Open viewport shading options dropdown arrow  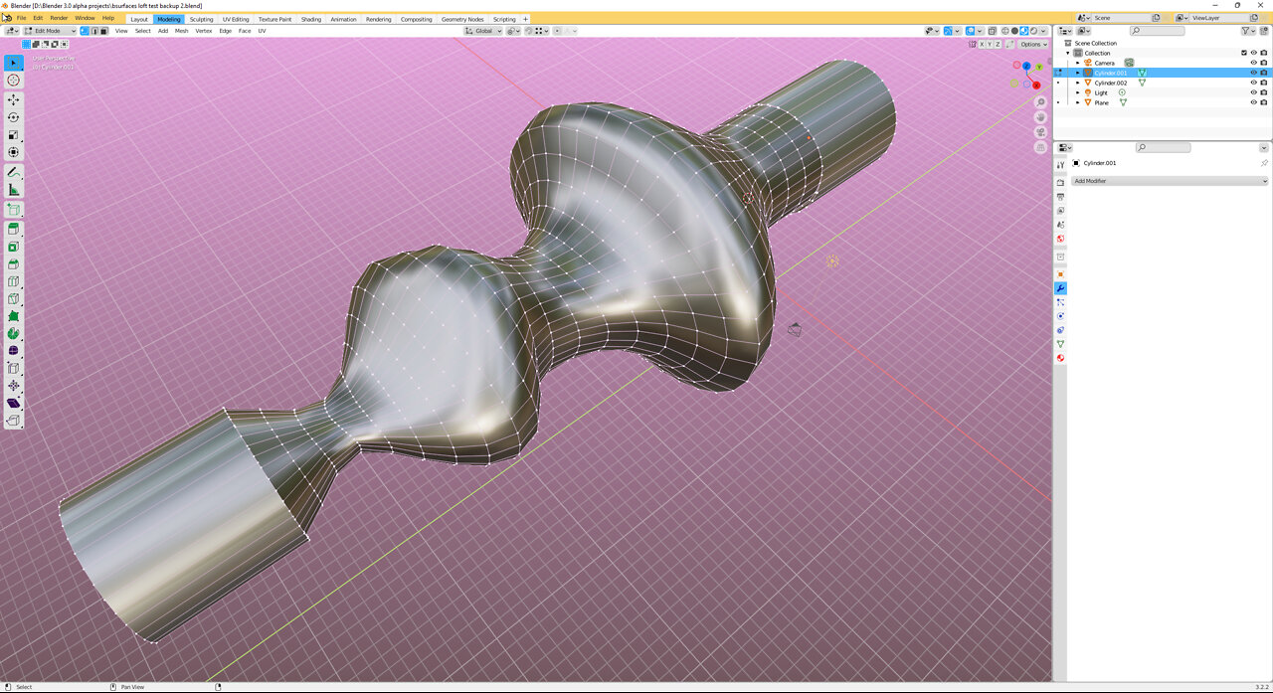pos(1044,31)
